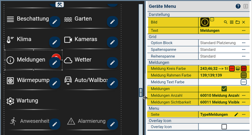Screen dimensions: 252x135
Task: Enable the Overlay Icon checkbox
Action: pyautogui.click(x=224, y=127)
